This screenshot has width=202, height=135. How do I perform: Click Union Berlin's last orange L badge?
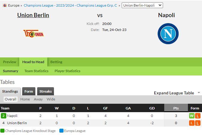[x=198, y=123]
